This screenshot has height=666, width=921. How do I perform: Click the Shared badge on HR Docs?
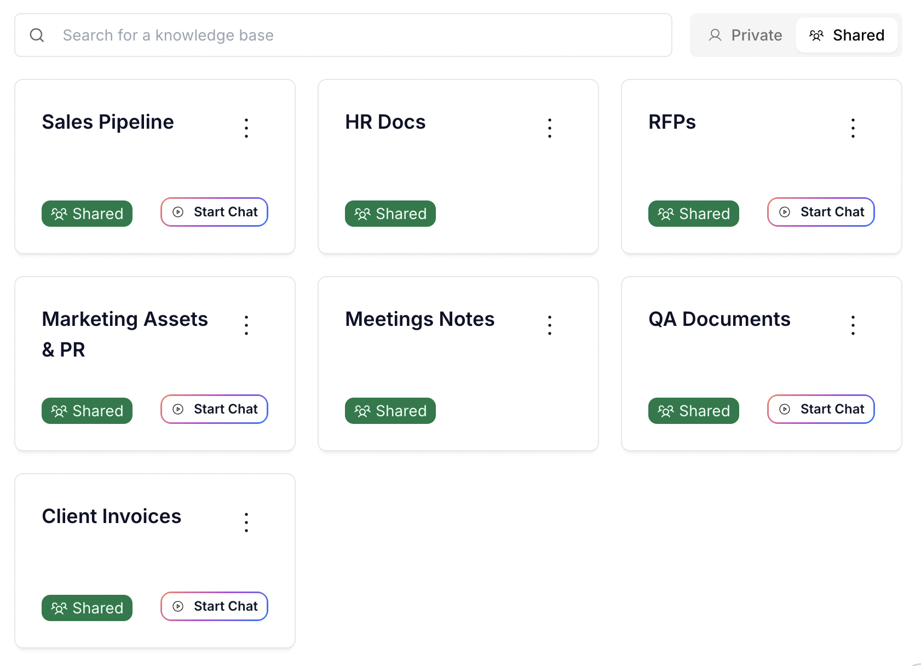click(x=390, y=214)
